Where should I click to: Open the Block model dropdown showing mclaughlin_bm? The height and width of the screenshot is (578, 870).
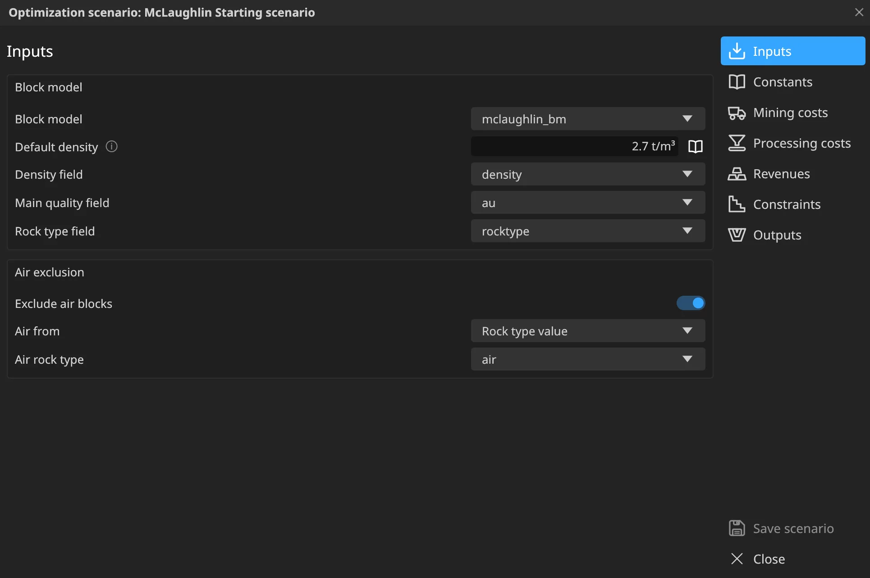pyautogui.click(x=588, y=119)
